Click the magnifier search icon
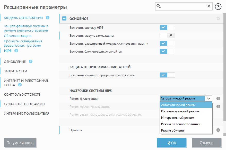This screenshot has height=150, width=226. click(159, 6)
